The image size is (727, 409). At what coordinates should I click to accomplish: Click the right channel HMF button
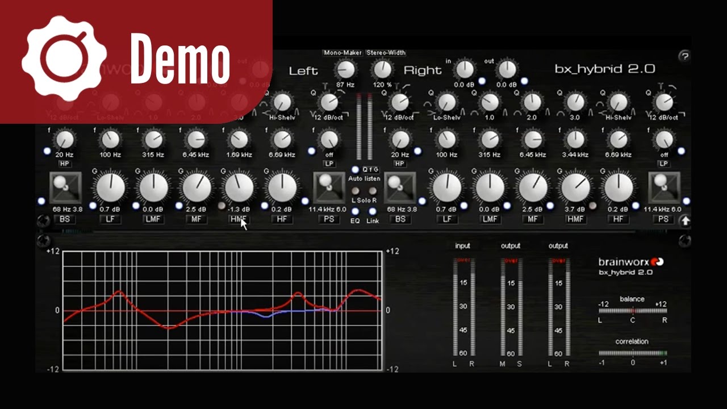click(575, 219)
